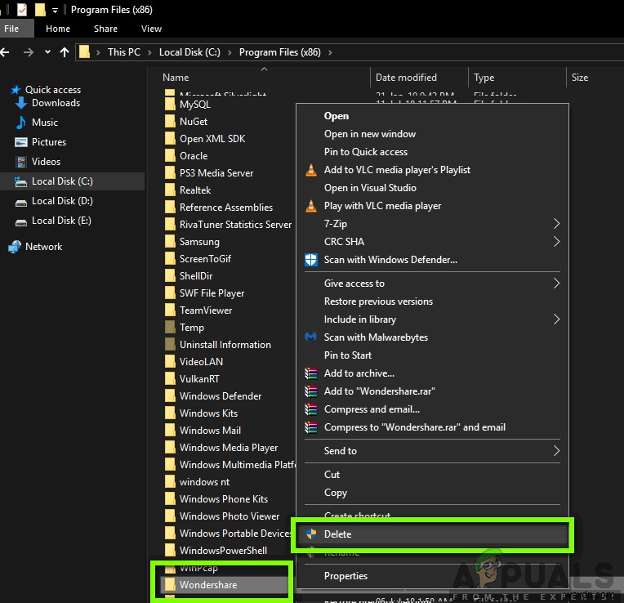The image size is (624, 603).
Task: Click WinRAR icon next to Compress and email
Action: coord(311,409)
